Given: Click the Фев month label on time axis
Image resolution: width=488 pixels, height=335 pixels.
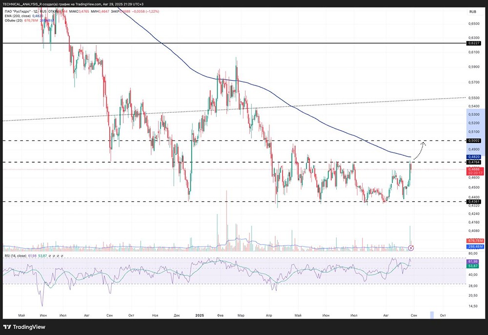Looking at the screenshot, I should click(x=221, y=315).
